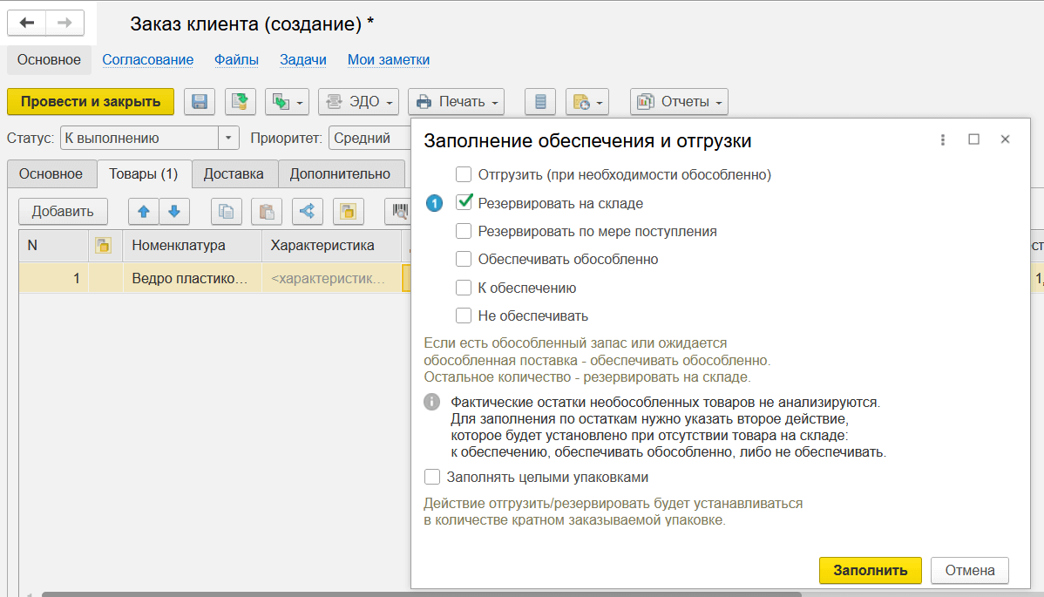Screen dimensions: 1044x597
Task: Go back with the left arrow
Action: (28, 23)
